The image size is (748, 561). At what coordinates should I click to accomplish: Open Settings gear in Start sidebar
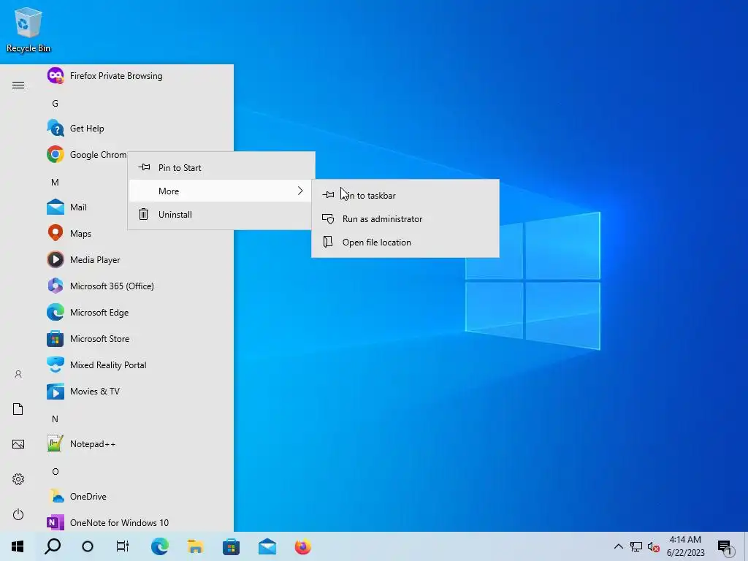coord(18,479)
